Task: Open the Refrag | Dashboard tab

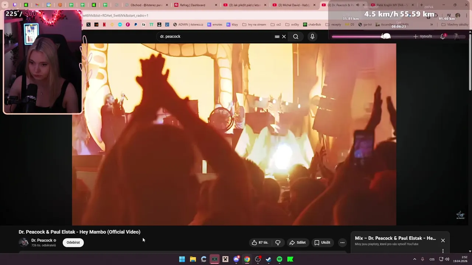Action: tap(194, 5)
